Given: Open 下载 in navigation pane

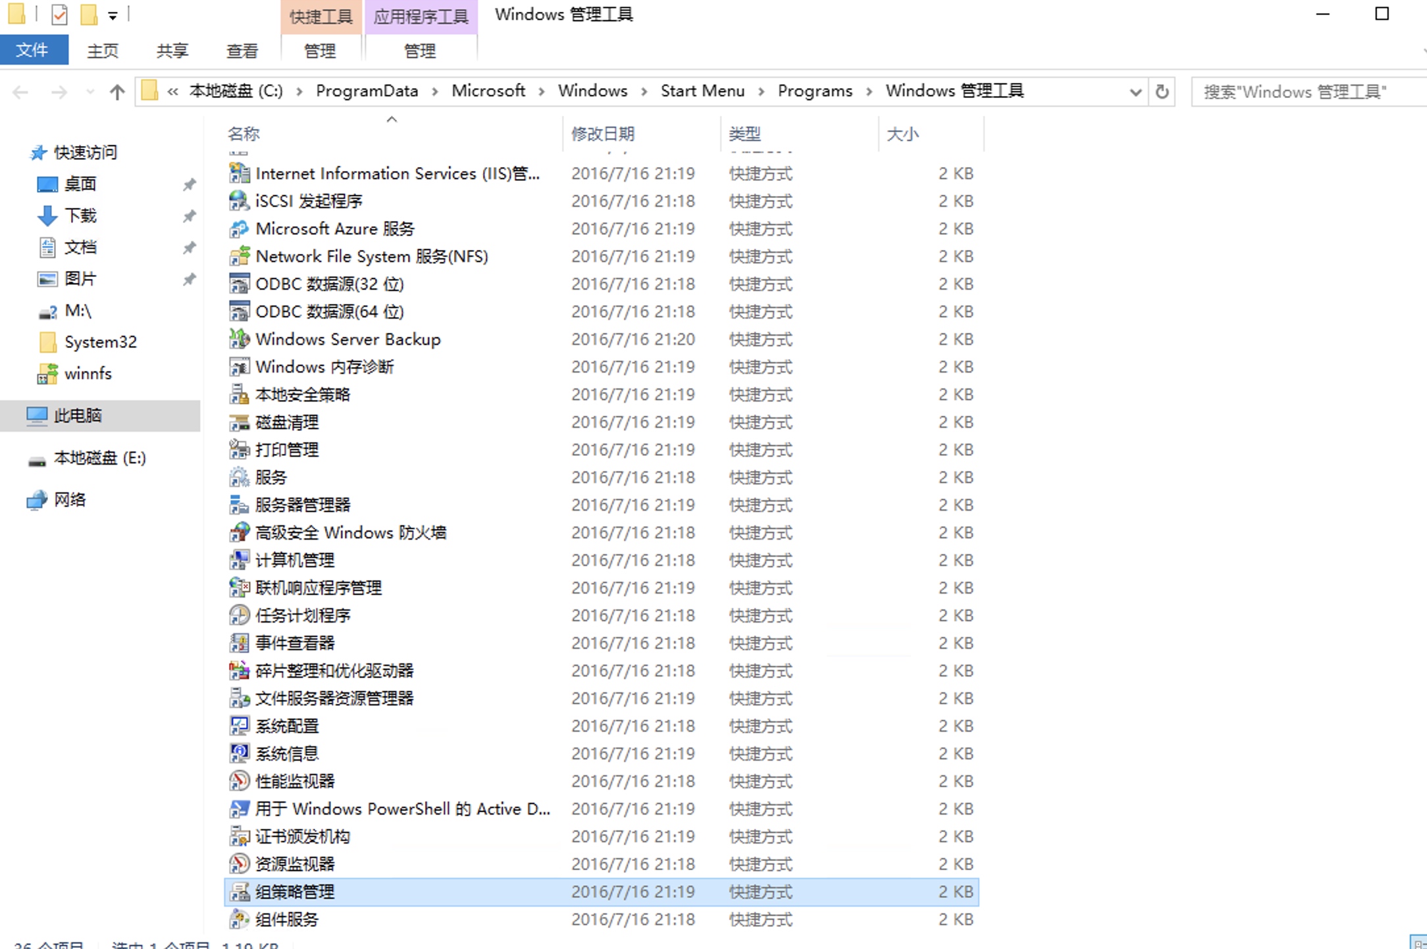Looking at the screenshot, I should point(80,215).
